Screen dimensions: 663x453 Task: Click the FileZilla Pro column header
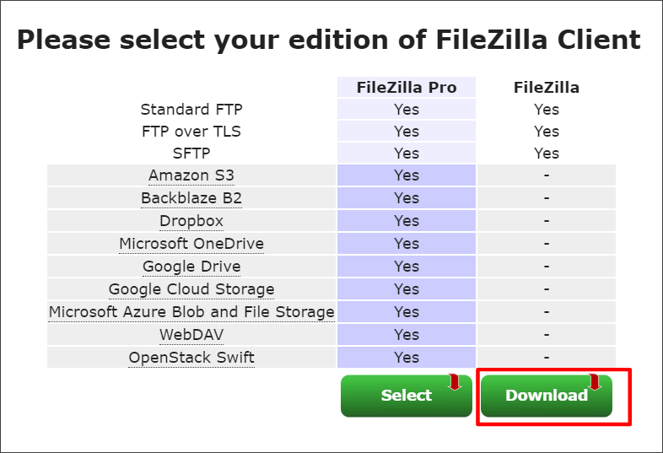(x=407, y=88)
